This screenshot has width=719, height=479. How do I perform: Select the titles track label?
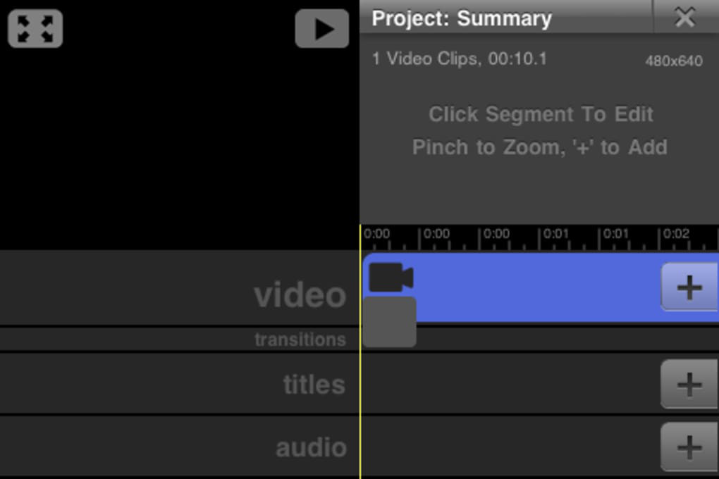[314, 385]
